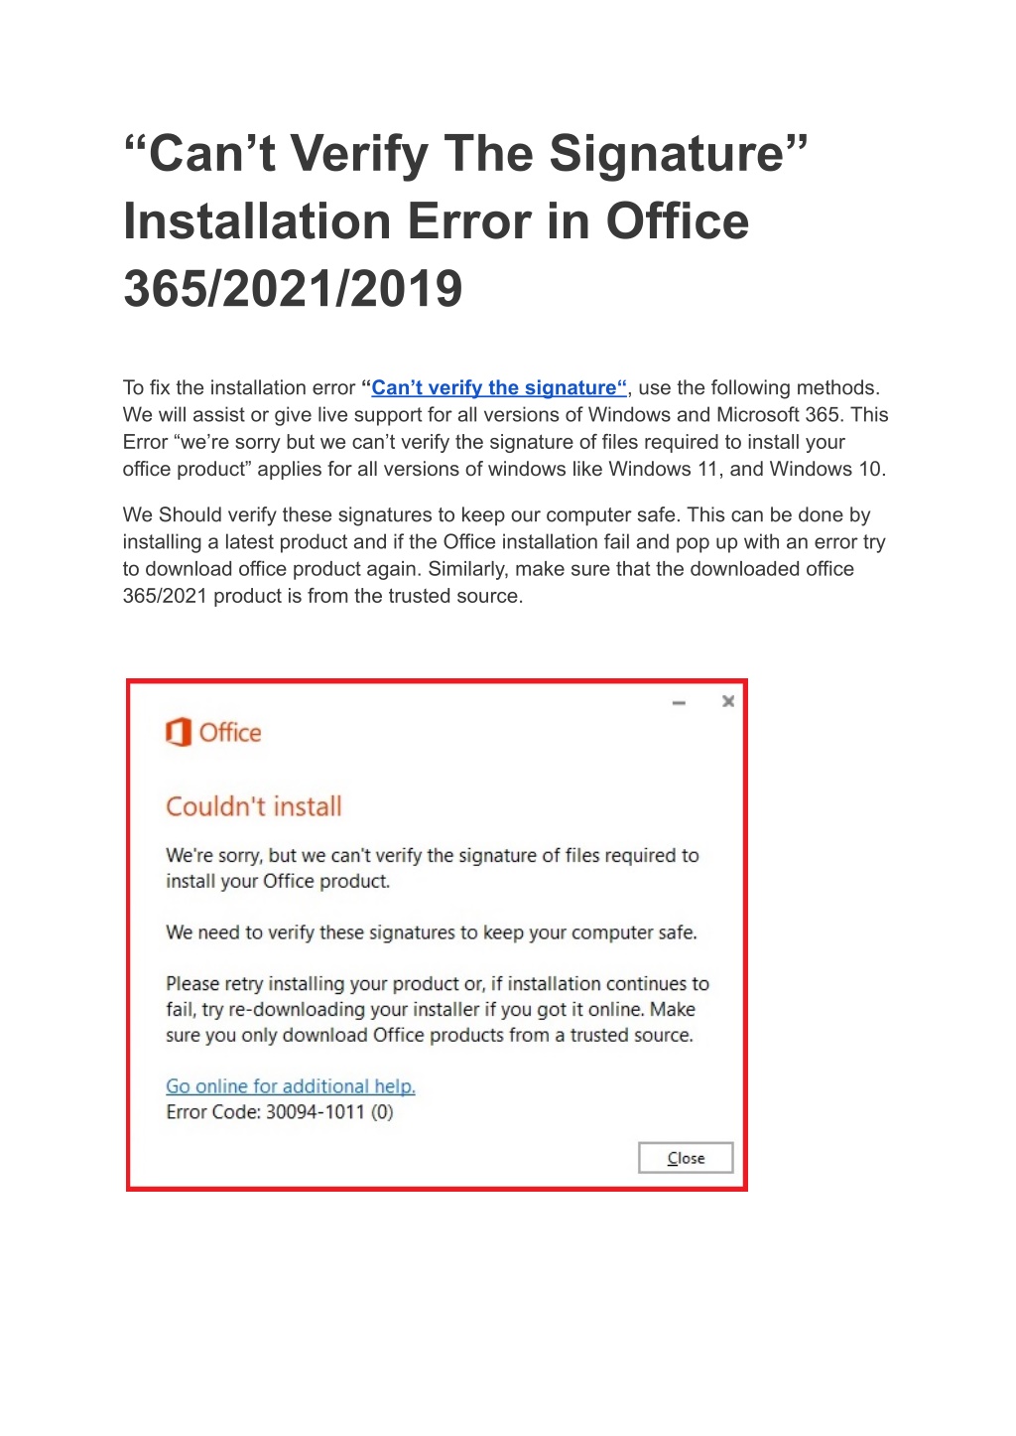Click the Close button in the dialog

point(686,1158)
